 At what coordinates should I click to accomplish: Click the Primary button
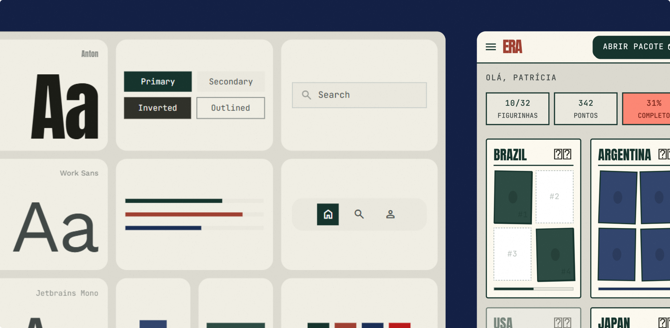coord(158,82)
